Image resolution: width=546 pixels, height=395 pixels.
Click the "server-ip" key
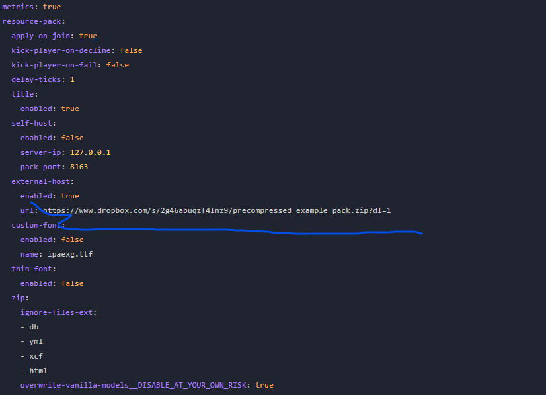tap(41, 152)
